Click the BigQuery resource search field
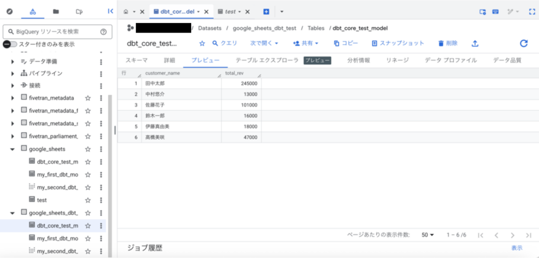Image resolution: width=539 pixels, height=258 pixels. pyautogui.click(x=52, y=32)
